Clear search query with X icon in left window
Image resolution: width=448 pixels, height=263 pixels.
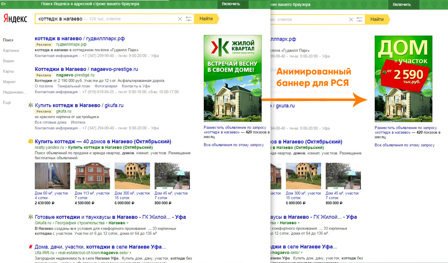click(x=180, y=19)
